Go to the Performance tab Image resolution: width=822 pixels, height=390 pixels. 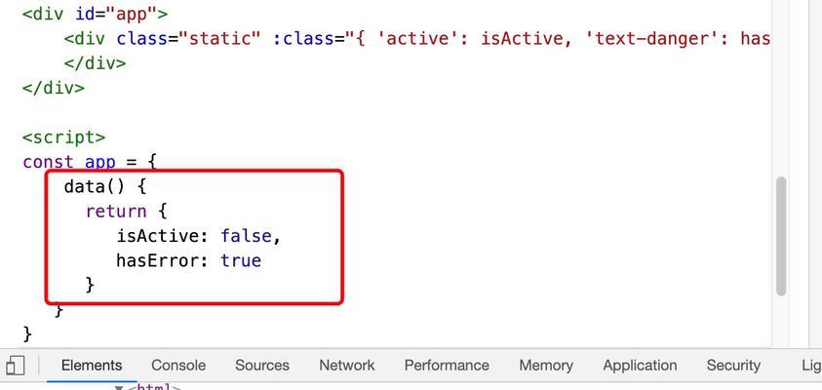[x=447, y=366]
